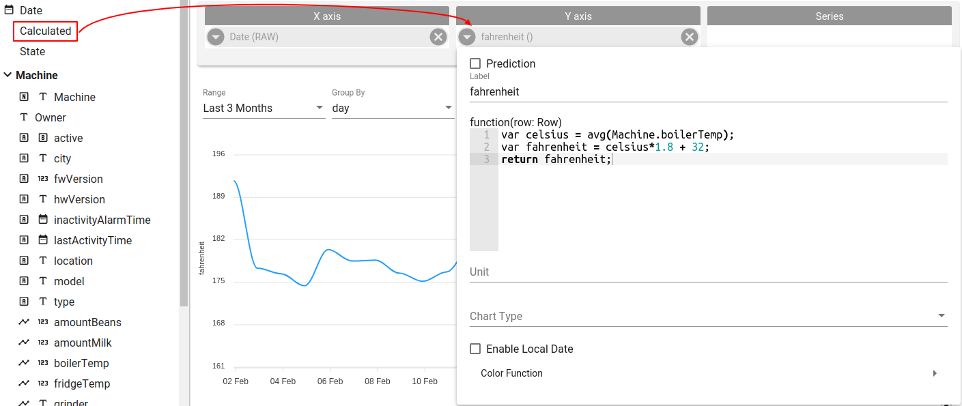Image resolution: width=962 pixels, height=406 pixels.
Task: Click calendar icon next to Date
Action: tap(9, 10)
